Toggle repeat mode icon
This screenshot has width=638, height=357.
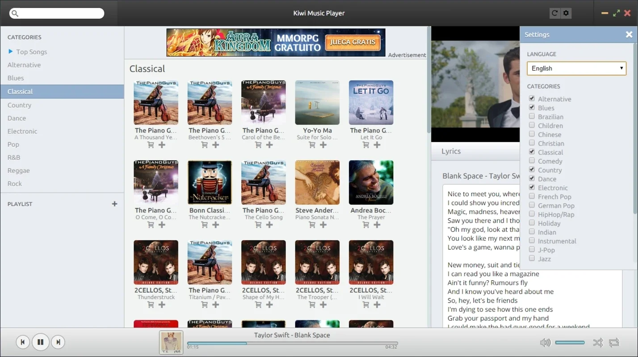tap(614, 342)
